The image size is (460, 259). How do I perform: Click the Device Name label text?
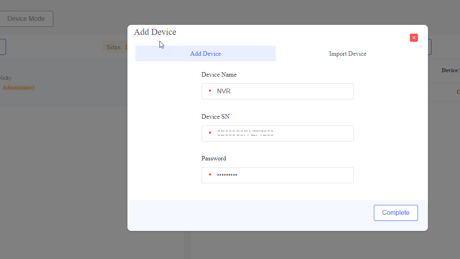point(219,75)
